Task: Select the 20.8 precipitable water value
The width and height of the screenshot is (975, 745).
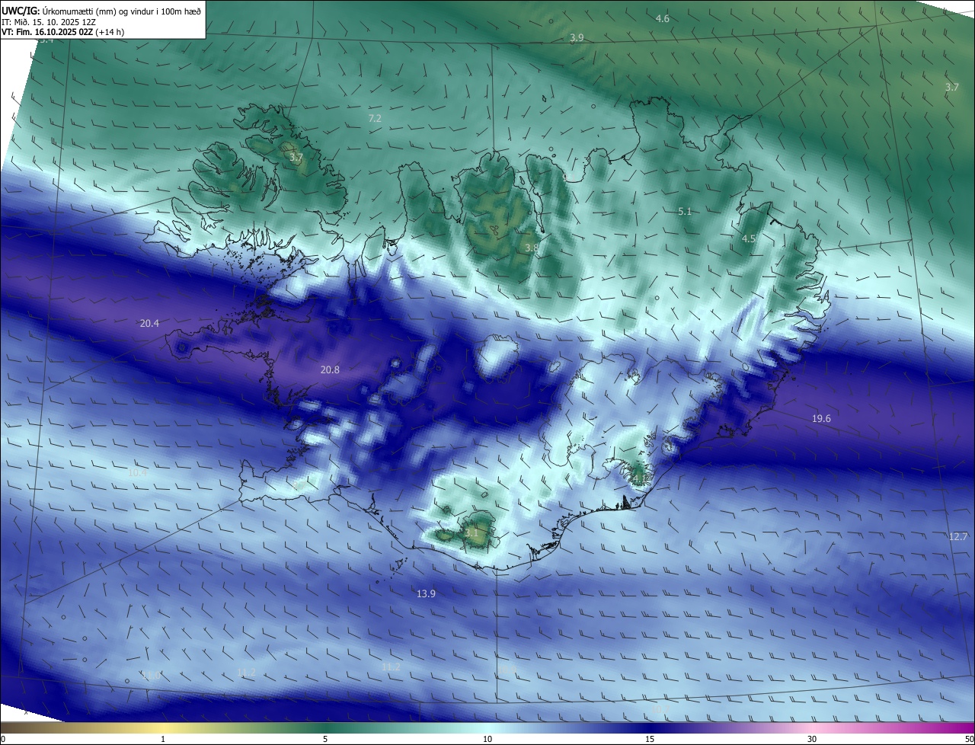Action: 330,369
